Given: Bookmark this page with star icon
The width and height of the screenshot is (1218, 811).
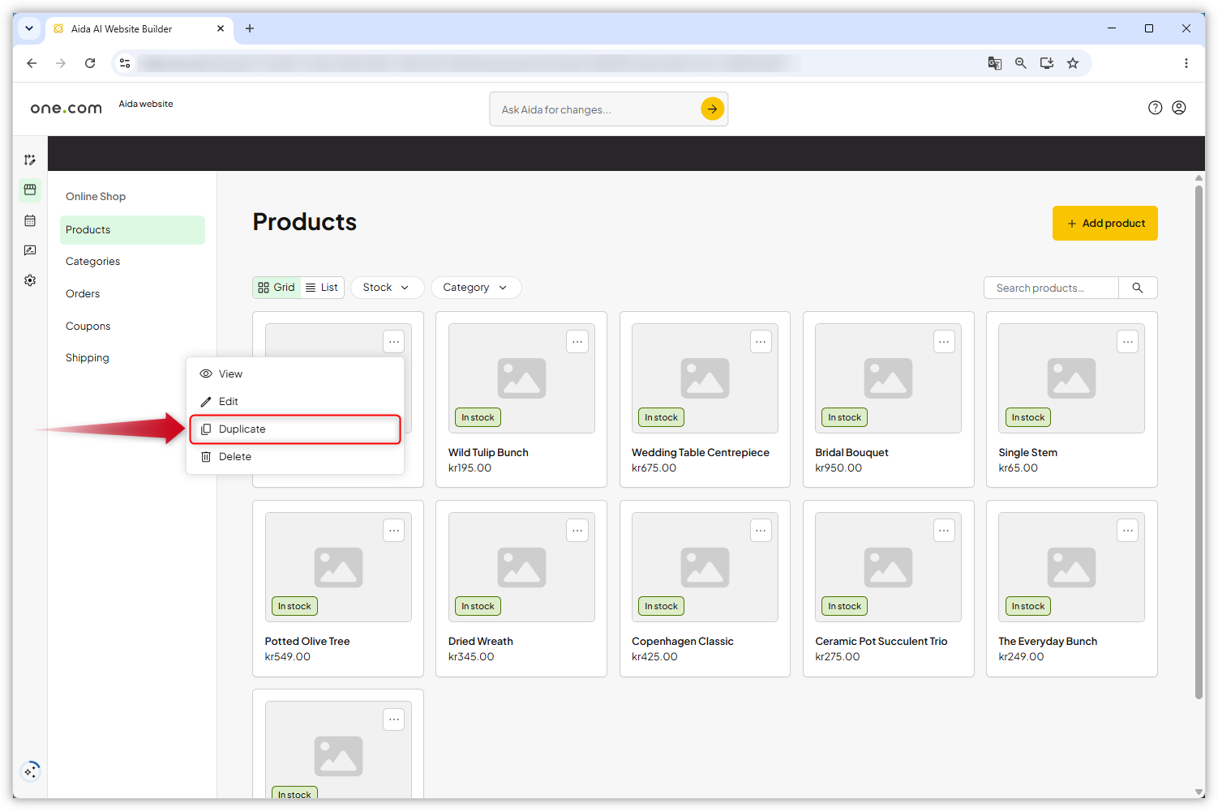Looking at the screenshot, I should pos(1073,63).
